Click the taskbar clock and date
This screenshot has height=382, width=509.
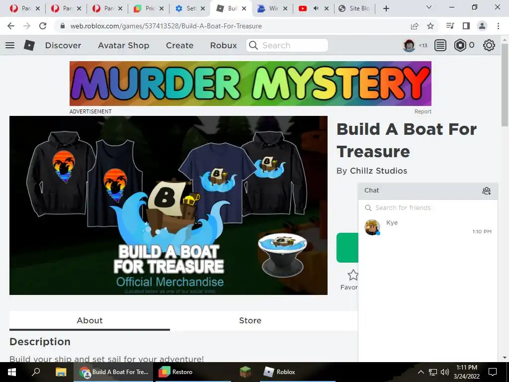[466, 372]
